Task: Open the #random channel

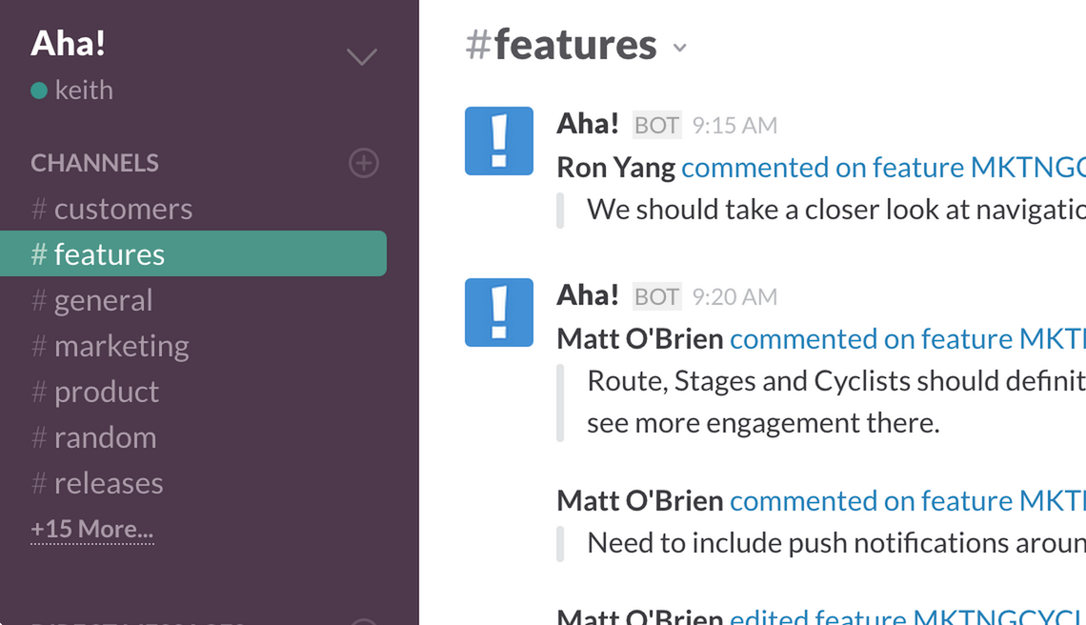Action: click(93, 438)
